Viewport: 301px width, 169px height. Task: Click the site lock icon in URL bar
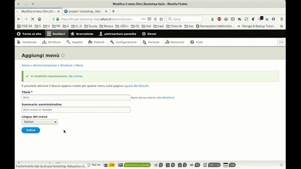point(57,19)
